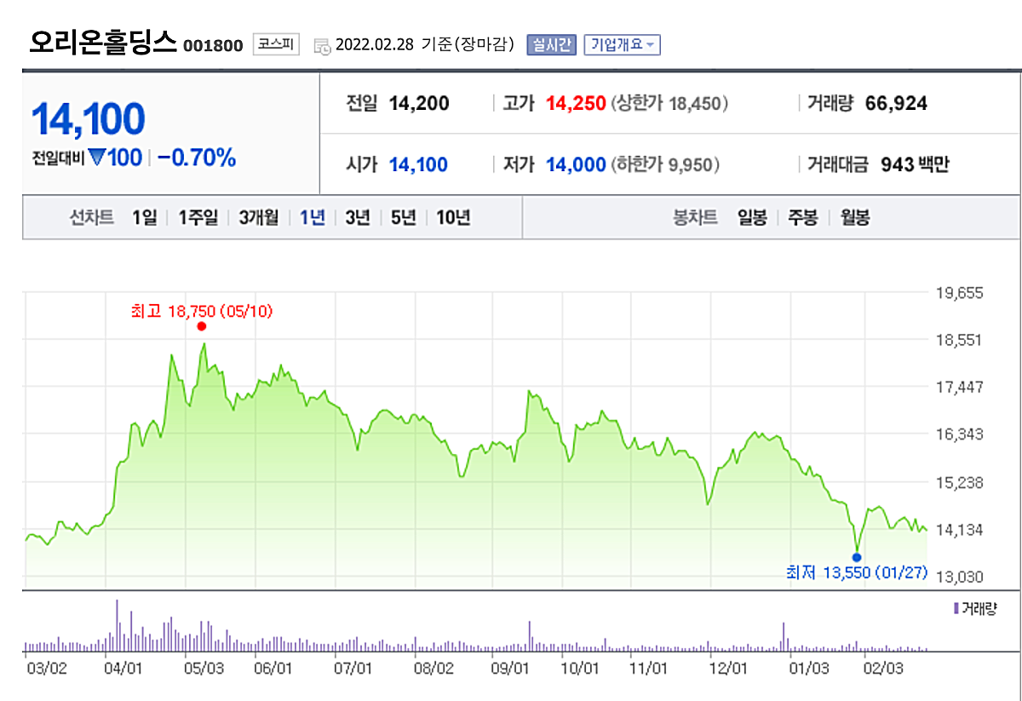The height and width of the screenshot is (701, 1022).
Task: Click the purple 거래량 legend marker
Action: [x=956, y=608]
